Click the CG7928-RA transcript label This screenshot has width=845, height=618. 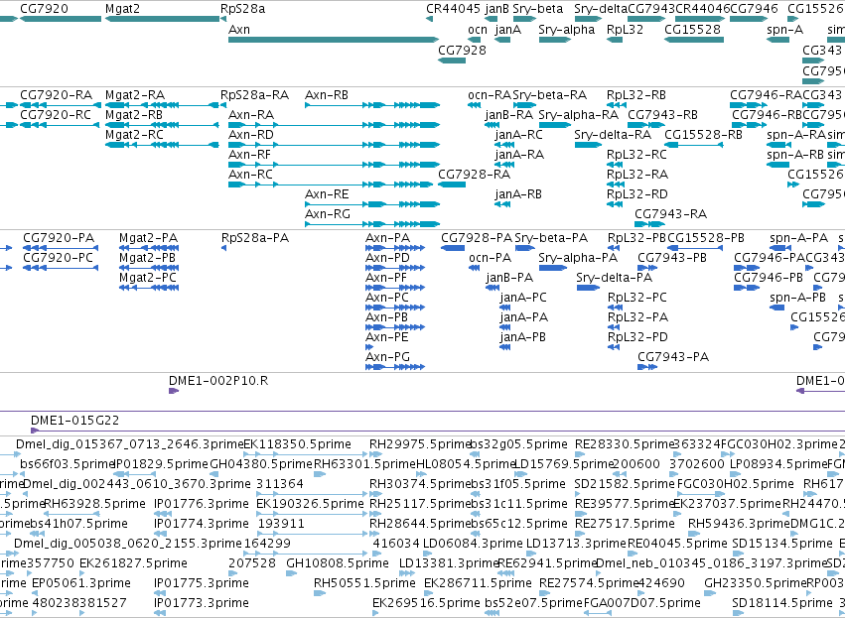coord(474,175)
